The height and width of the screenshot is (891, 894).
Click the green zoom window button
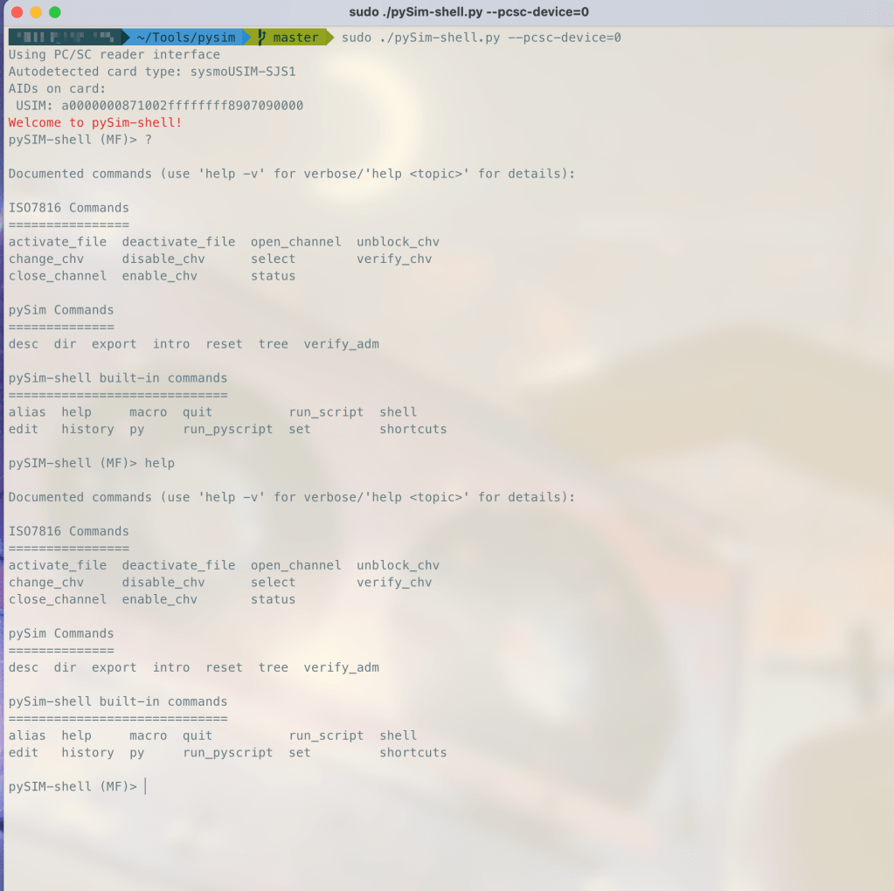[x=55, y=12]
